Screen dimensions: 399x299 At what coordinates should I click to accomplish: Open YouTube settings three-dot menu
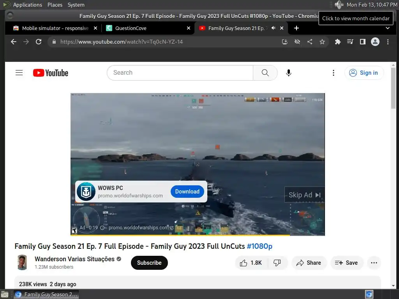click(x=334, y=73)
